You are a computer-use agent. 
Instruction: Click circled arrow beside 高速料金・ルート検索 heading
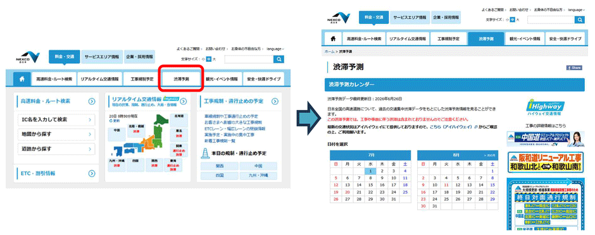pos(91,101)
